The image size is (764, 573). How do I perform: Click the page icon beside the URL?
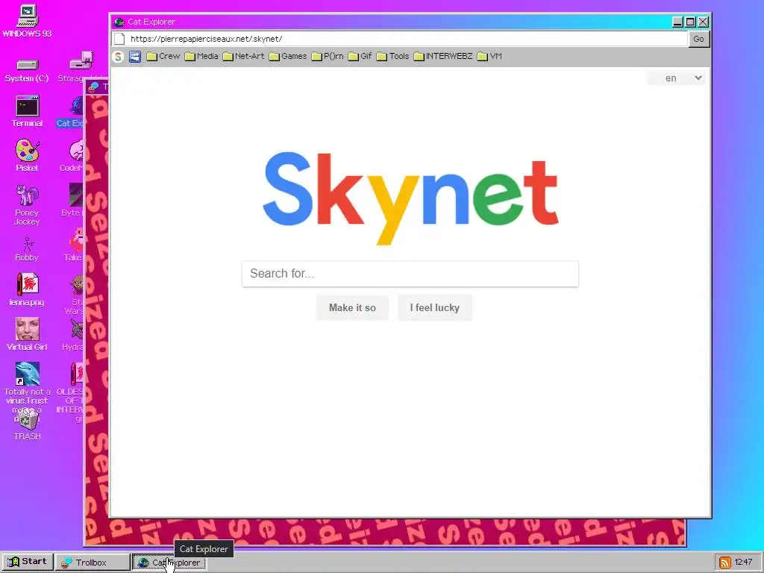119,39
